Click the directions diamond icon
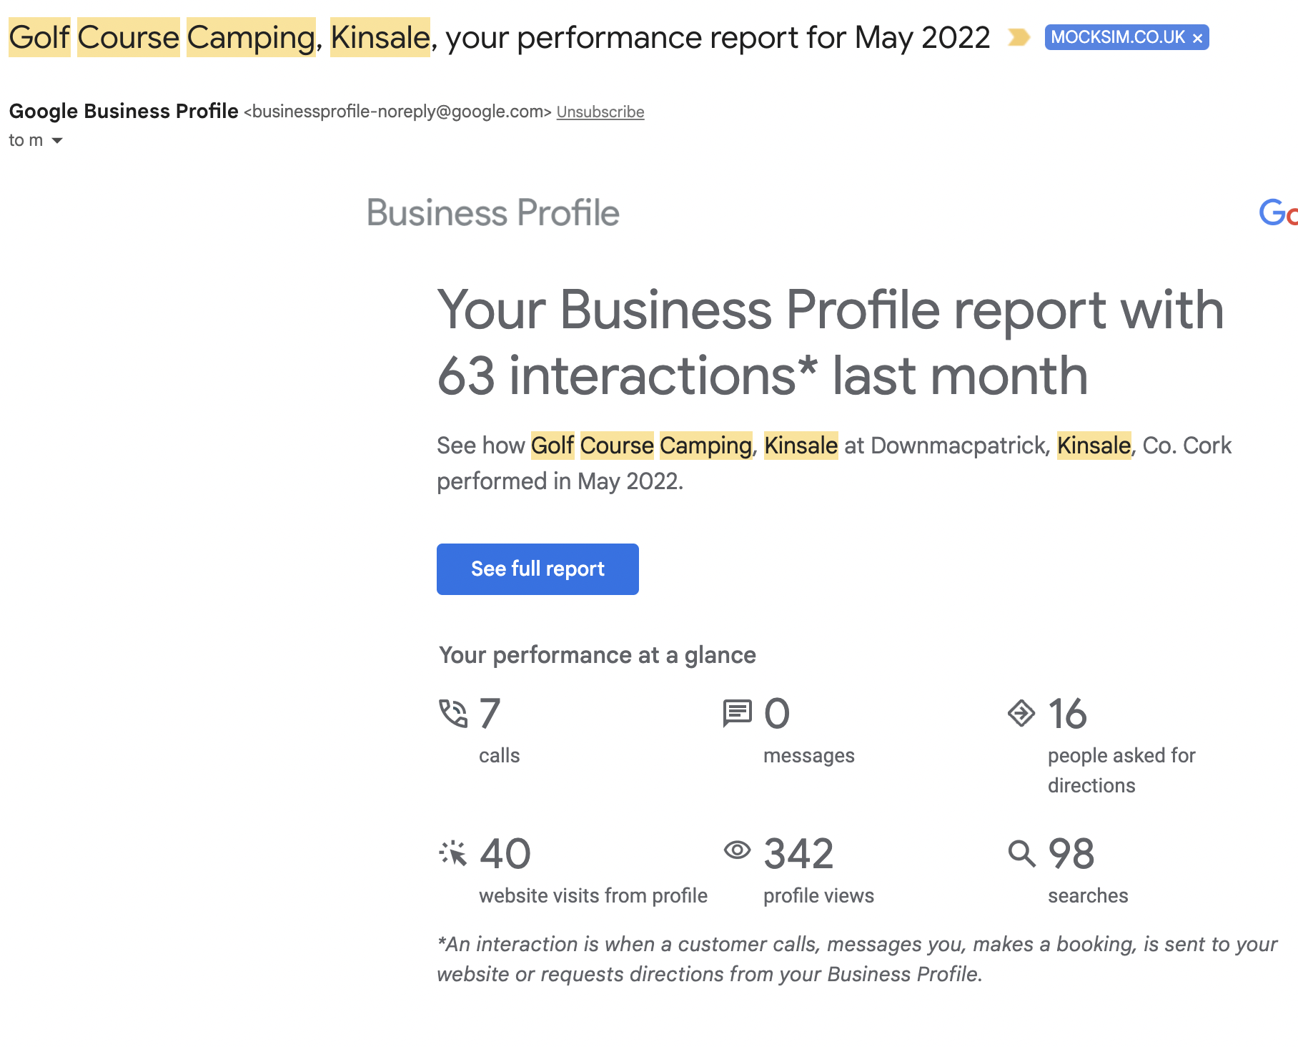Viewport: 1298px width, 1047px height. tap(1021, 713)
